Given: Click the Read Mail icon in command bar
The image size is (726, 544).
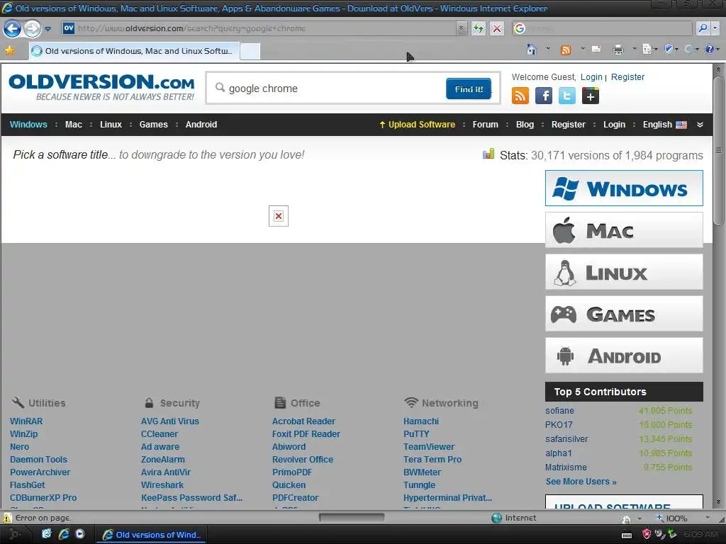Looking at the screenshot, I should coord(596,49).
